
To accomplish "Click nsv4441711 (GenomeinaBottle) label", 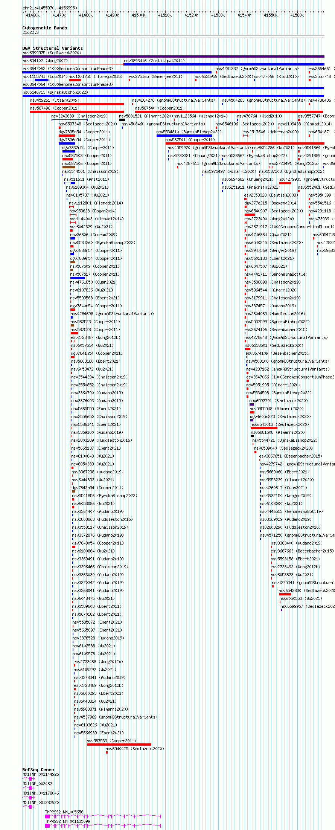I will [x=276, y=274].
